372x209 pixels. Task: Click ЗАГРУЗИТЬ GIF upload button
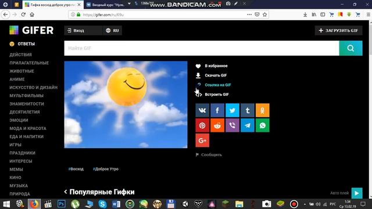338,30
